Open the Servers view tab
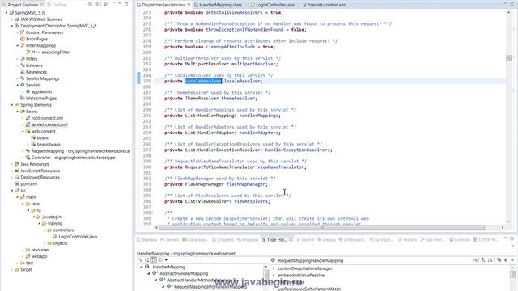 click(x=169, y=239)
